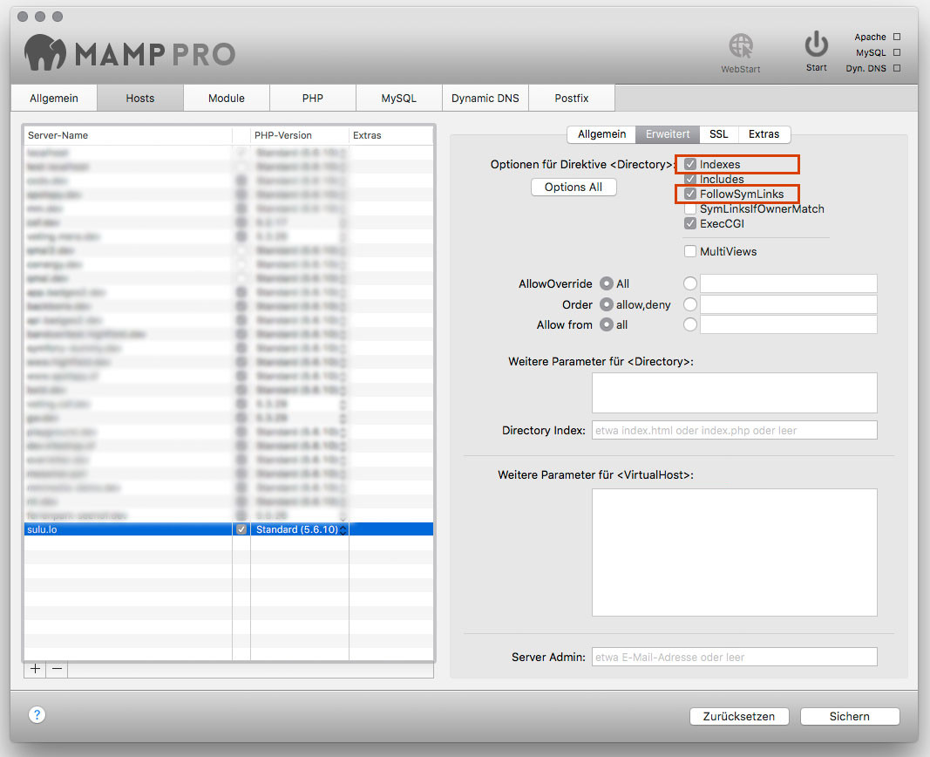
Task: Open the host Erweitert sub-tab
Action: tap(668, 134)
